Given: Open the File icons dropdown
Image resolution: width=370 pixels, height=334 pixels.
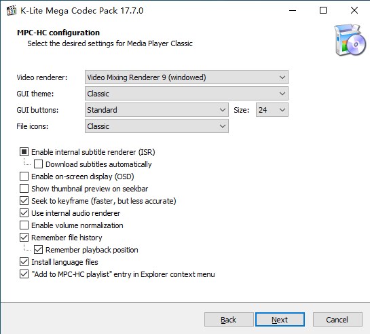Looking at the screenshot, I should [157, 126].
